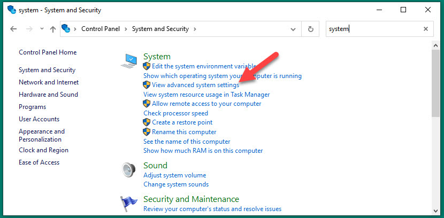444x218 pixels.
Task: Open See the name of this computer
Action: 187,142
